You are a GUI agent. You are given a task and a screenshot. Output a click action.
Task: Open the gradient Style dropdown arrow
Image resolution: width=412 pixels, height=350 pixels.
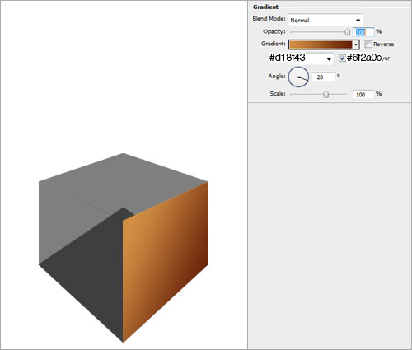tap(329, 59)
